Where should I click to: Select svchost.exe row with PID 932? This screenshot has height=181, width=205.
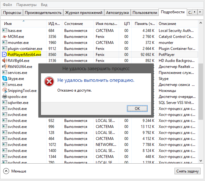pyautogui.click(x=100, y=121)
